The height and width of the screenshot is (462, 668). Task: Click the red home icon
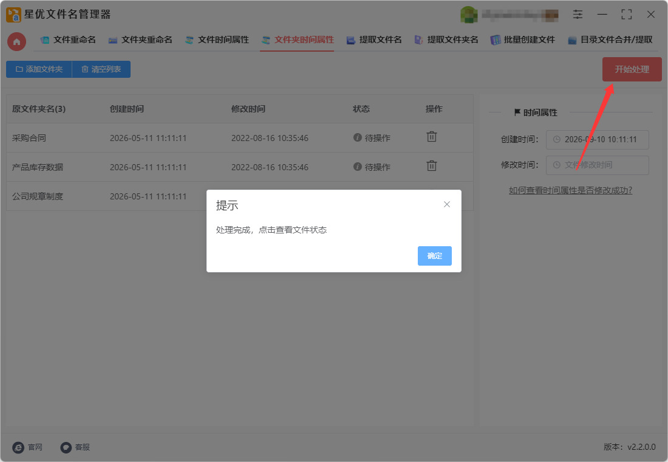coord(16,41)
